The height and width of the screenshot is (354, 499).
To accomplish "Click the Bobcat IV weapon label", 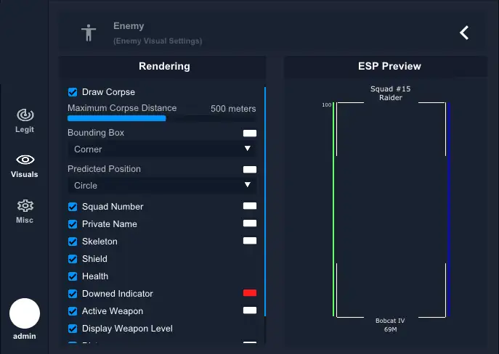I will pyautogui.click(x=390, y=321).
